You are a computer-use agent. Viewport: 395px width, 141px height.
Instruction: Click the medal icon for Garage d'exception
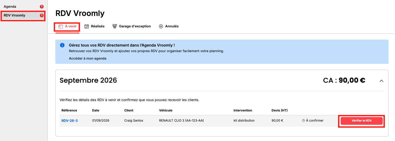pyautogui.click(x=115, y=26)
